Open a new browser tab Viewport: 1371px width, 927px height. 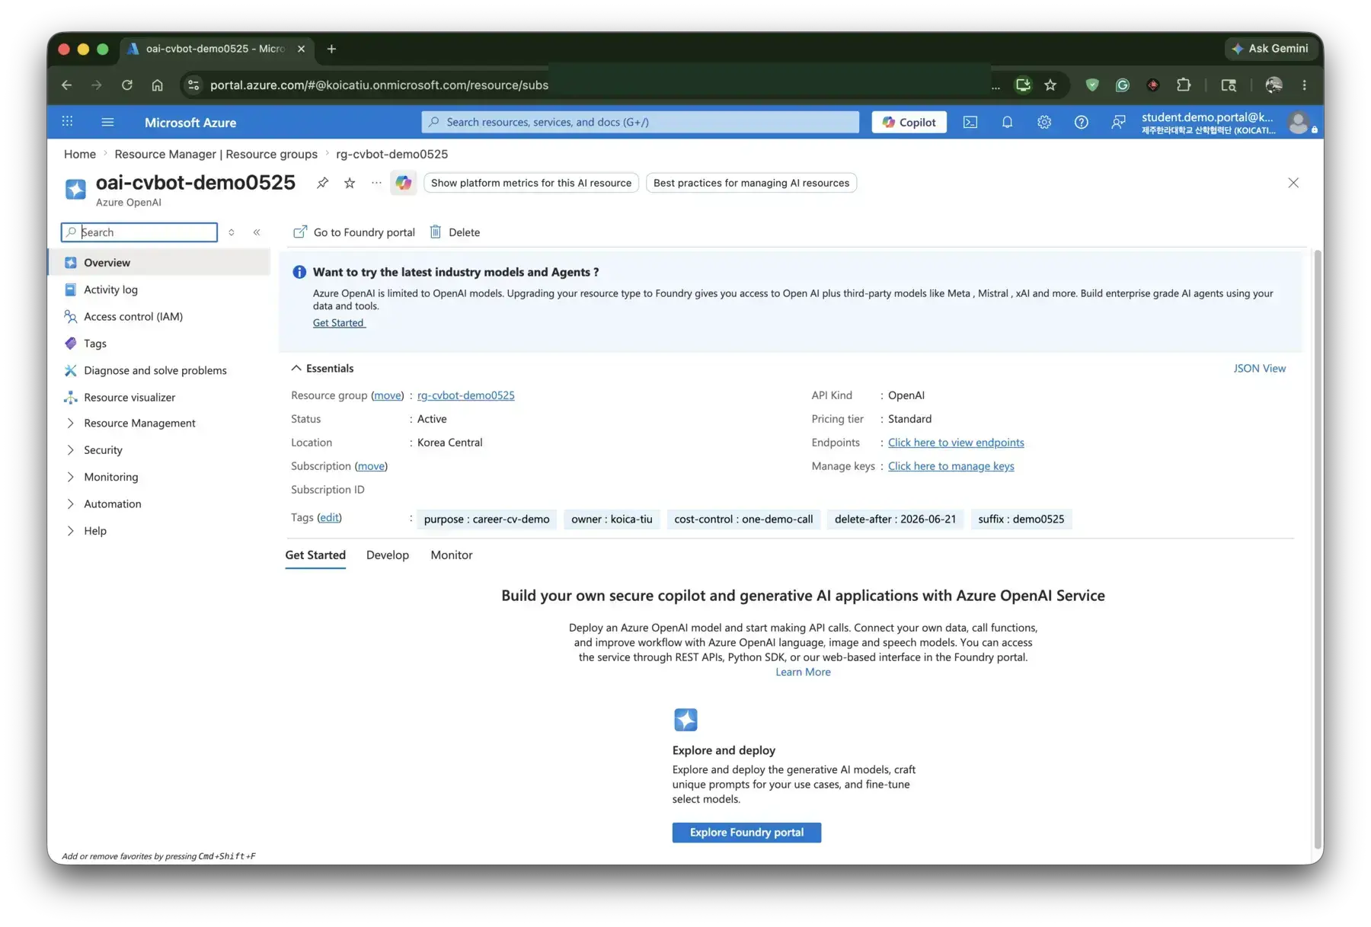331,49
